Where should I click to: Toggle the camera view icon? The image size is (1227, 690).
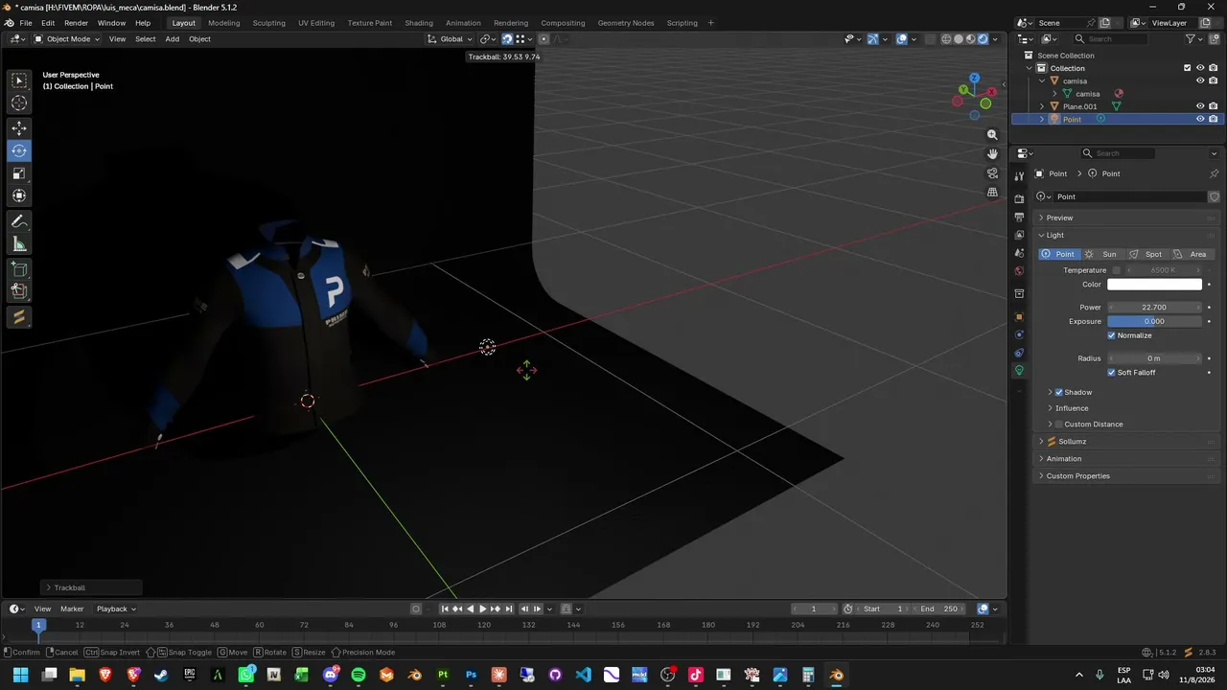pos(992,173)
